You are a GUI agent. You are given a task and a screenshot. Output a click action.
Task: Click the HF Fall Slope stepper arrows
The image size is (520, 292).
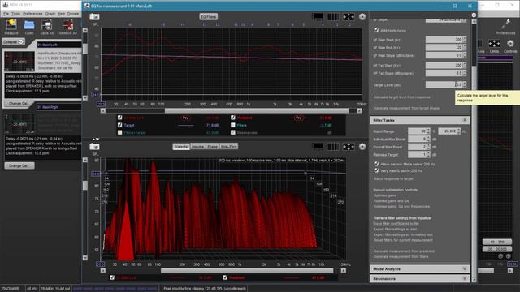click(x=465, y=73)
